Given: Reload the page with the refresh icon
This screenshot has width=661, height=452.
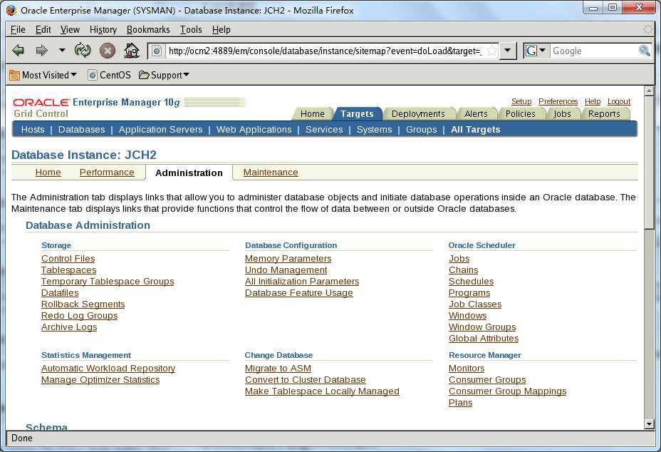Looking at the screenshot, I should click(83, 51).
